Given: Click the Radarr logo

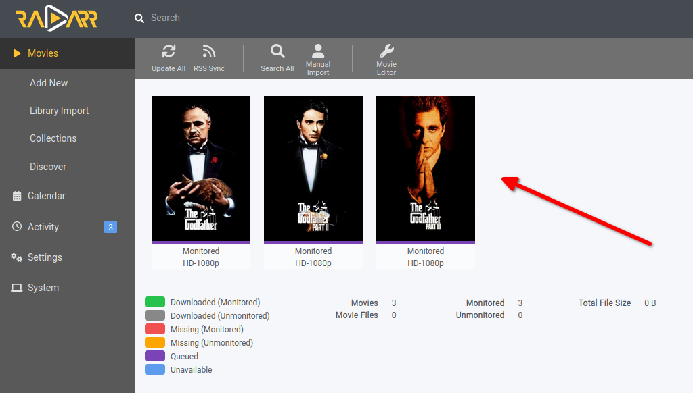Looking at the screenshot, I should [57, 18].
